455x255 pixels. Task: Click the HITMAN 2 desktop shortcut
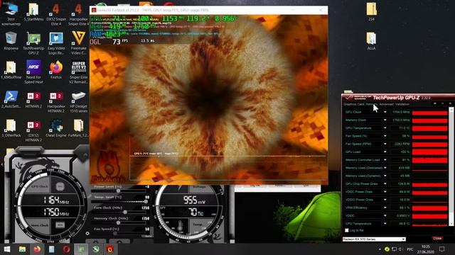click(33, 99)
